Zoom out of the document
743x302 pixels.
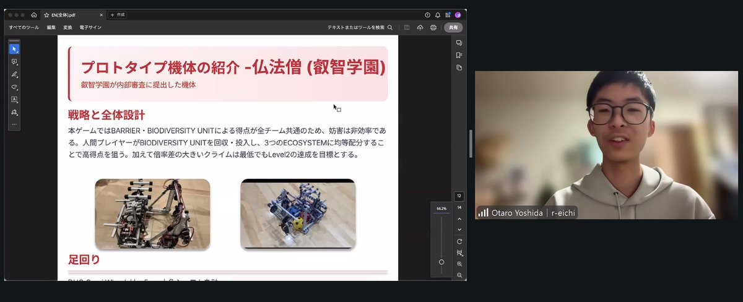459,275
